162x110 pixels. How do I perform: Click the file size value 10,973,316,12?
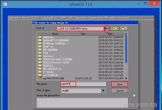[x=83, y=79]
